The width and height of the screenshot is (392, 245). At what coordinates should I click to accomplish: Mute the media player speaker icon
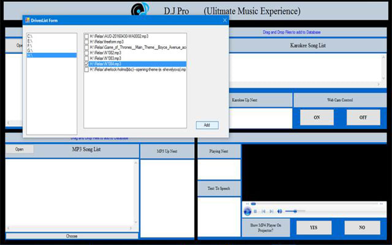point(280,211)
